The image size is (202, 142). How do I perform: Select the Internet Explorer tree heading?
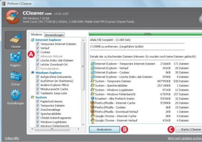[x=48, y=40]
